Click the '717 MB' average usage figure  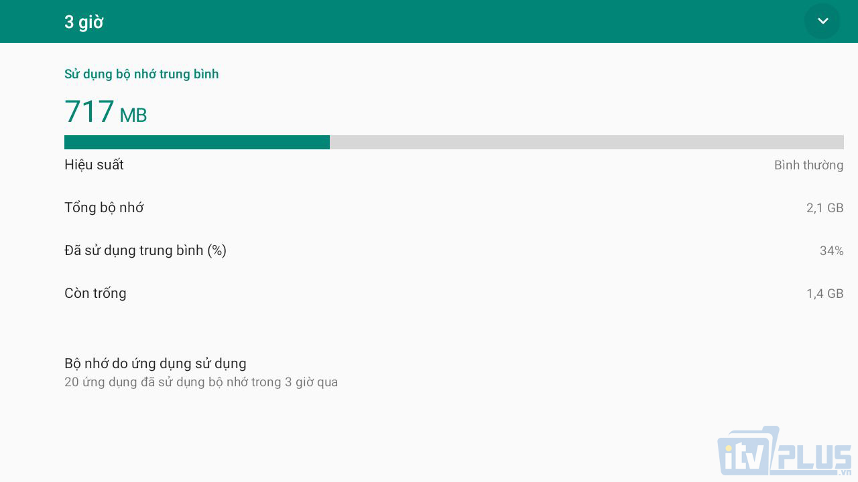[105, 112]
